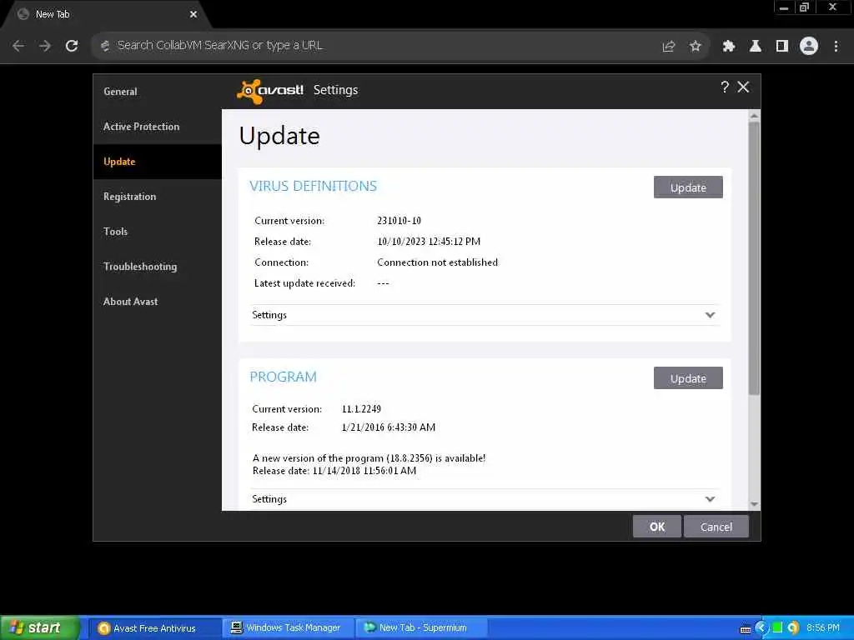This screenshot has height=640, width=854.
Task: Click the Cancel button
Action: [716, 527]
